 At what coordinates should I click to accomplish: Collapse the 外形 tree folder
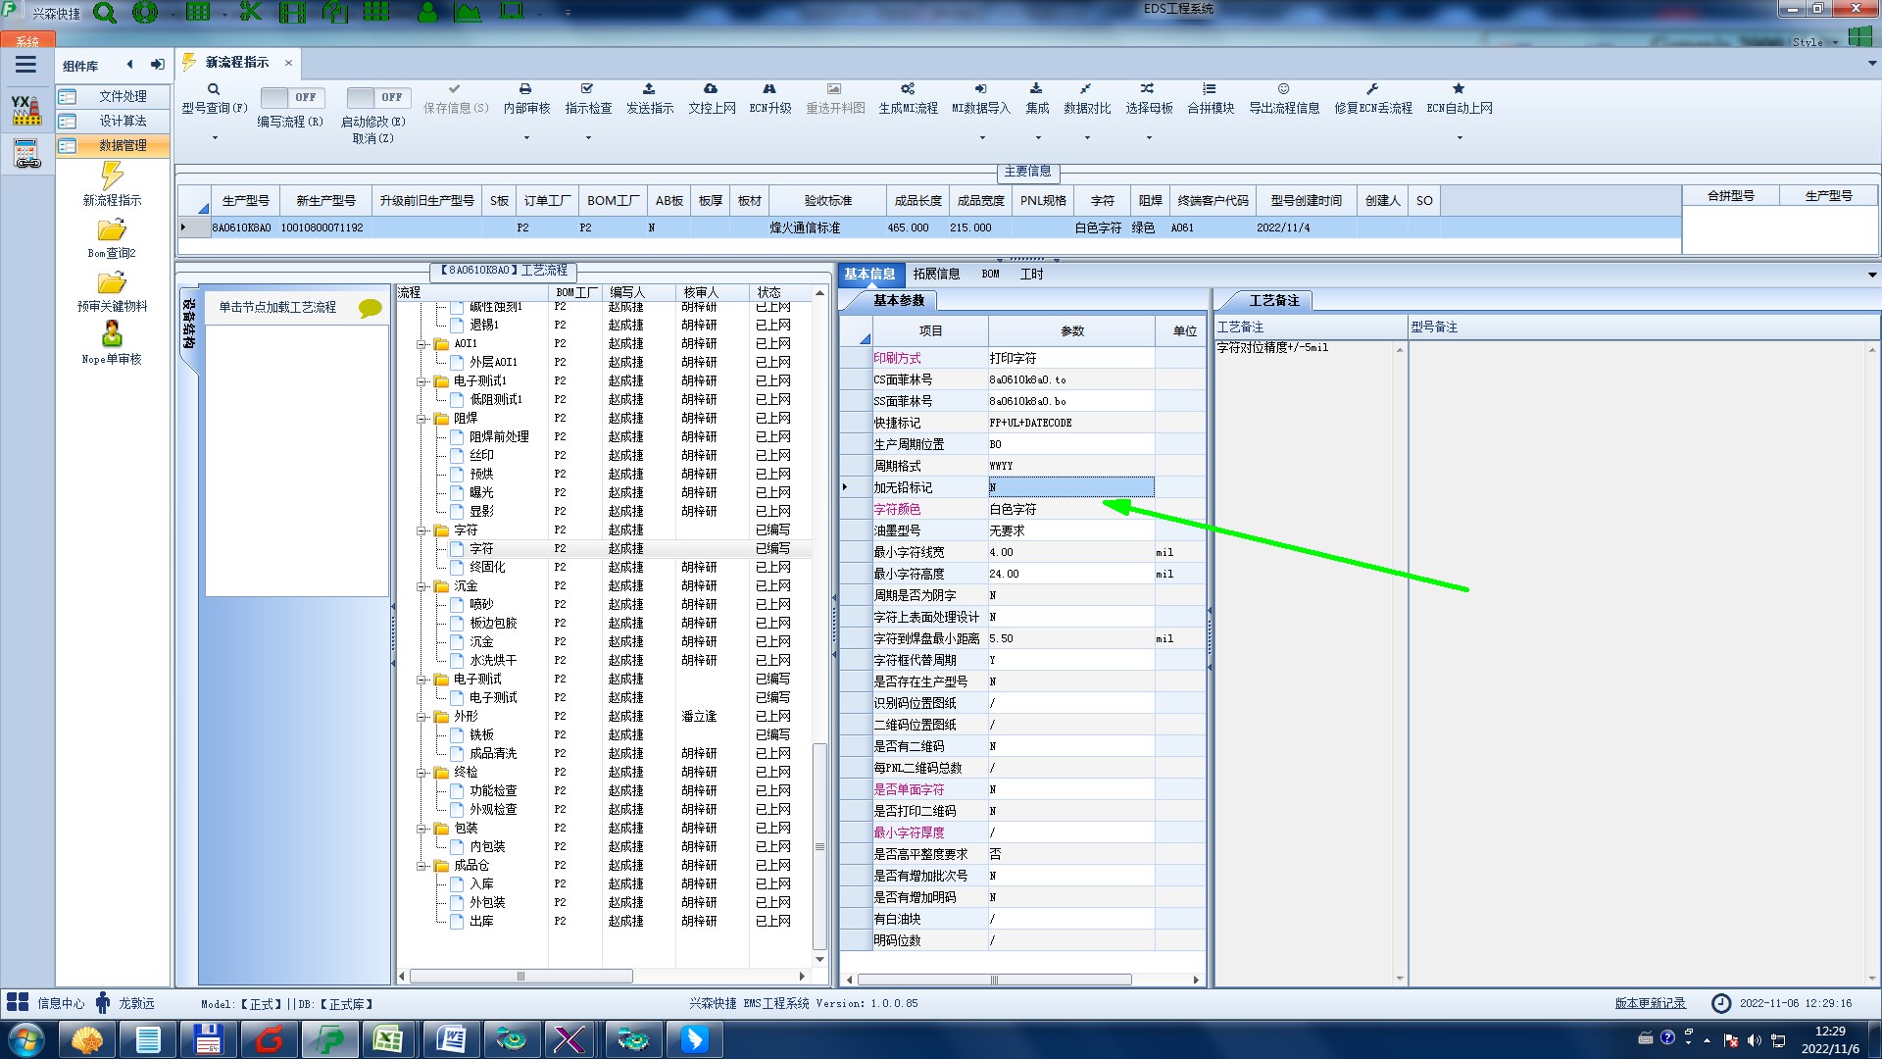point(421,717)
